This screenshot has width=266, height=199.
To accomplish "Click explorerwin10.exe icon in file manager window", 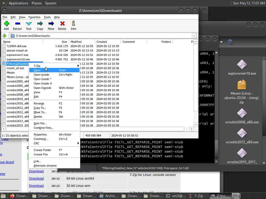I will pos(242,65).
